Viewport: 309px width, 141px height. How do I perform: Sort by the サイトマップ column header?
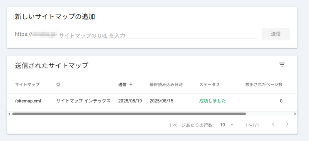(x=27, y=85)
